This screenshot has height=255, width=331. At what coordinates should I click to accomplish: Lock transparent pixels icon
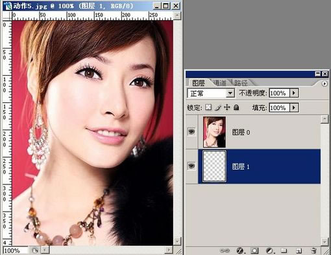click(208, 107)
